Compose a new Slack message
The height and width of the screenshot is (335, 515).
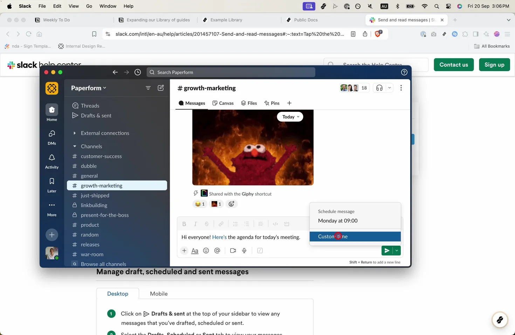[x=161, y=88]
